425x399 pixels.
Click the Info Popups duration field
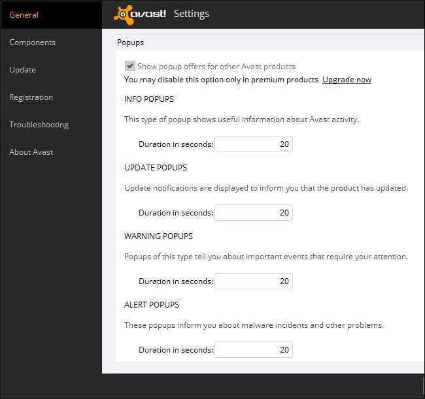253,144
